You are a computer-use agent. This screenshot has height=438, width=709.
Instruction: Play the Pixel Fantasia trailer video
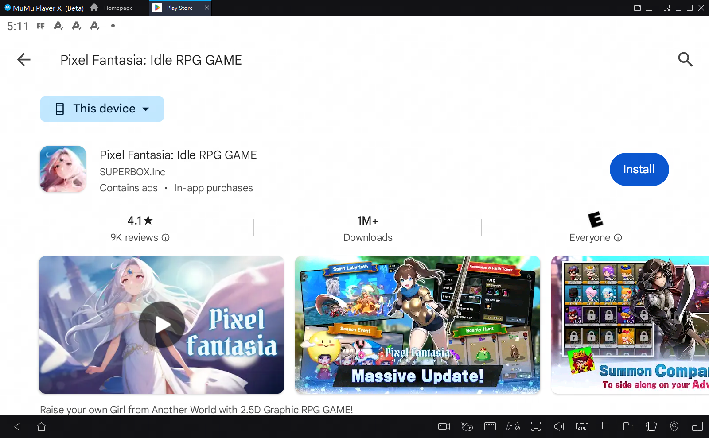click(161, 325)
